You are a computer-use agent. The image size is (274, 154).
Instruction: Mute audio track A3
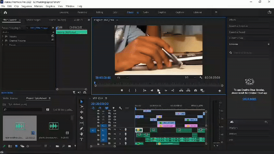pos(115,139)
